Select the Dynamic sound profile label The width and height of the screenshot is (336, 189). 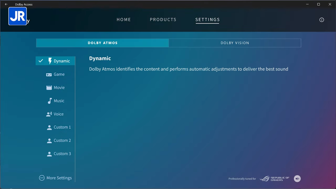click(x=62, y=61)
